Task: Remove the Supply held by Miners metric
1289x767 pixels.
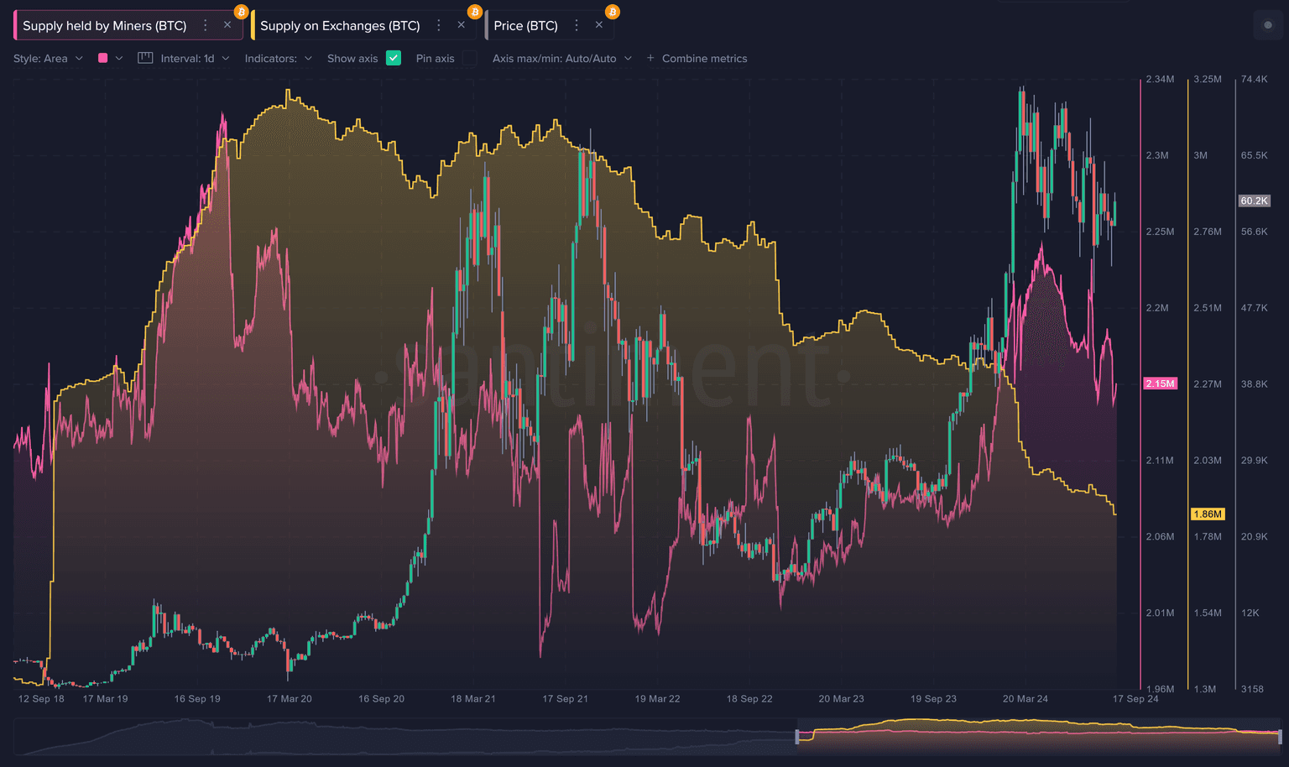Action: pyautogui.click(x=227, y=25)
